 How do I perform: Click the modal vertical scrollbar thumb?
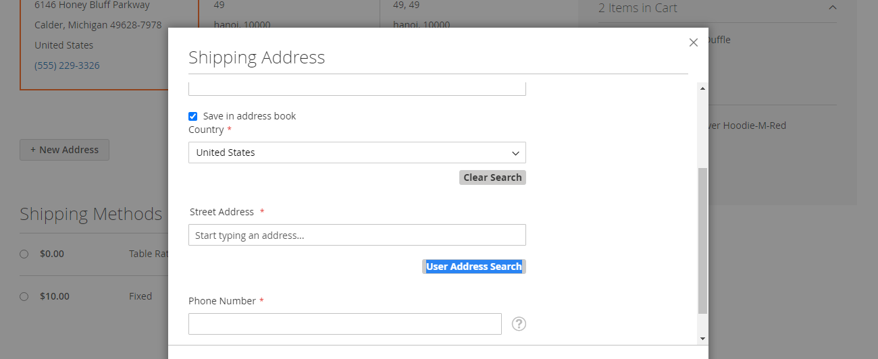click(x=702, y=240)
